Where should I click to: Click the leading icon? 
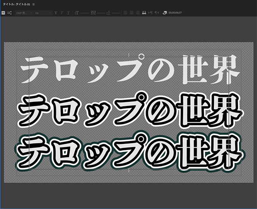[108, 13]
